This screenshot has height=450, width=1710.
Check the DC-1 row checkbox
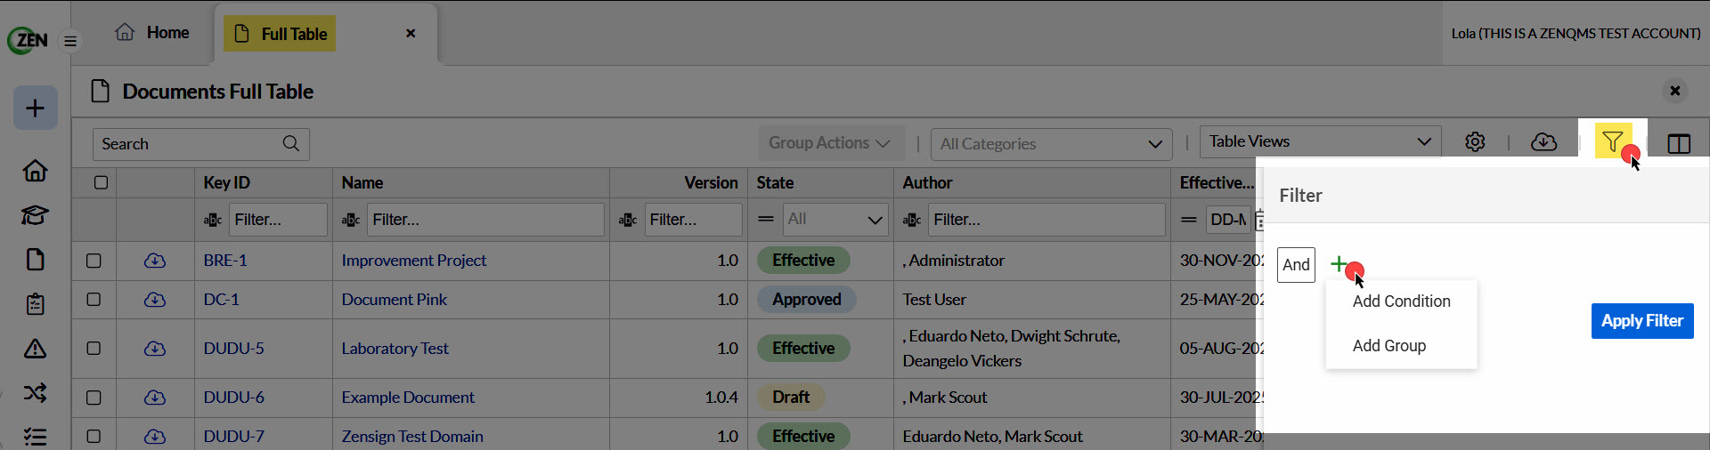point(94,300)
